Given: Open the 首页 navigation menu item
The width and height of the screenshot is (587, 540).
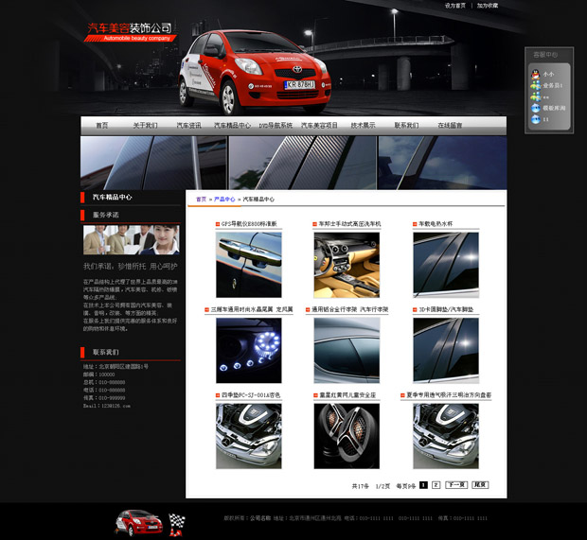Looking at the screenshot, I should coord(102,126).
